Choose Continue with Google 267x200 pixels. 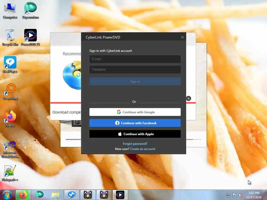coord(135,112)
